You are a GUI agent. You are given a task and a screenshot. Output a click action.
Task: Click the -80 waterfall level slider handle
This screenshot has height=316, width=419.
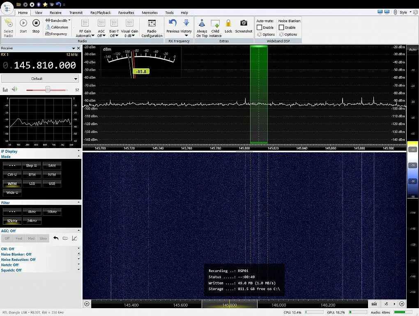[x=412, y=181]
